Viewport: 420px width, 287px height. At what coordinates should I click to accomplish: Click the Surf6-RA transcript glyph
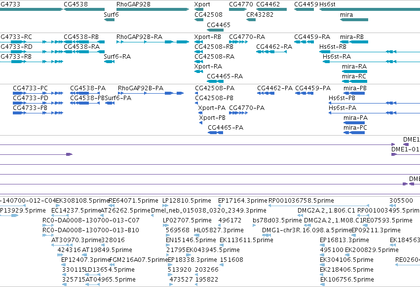(x=109, y=62)
